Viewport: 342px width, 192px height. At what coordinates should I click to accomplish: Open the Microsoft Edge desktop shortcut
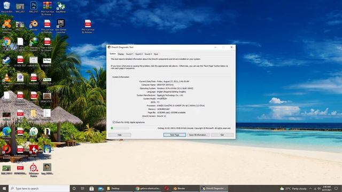click(x=6, y=134)
